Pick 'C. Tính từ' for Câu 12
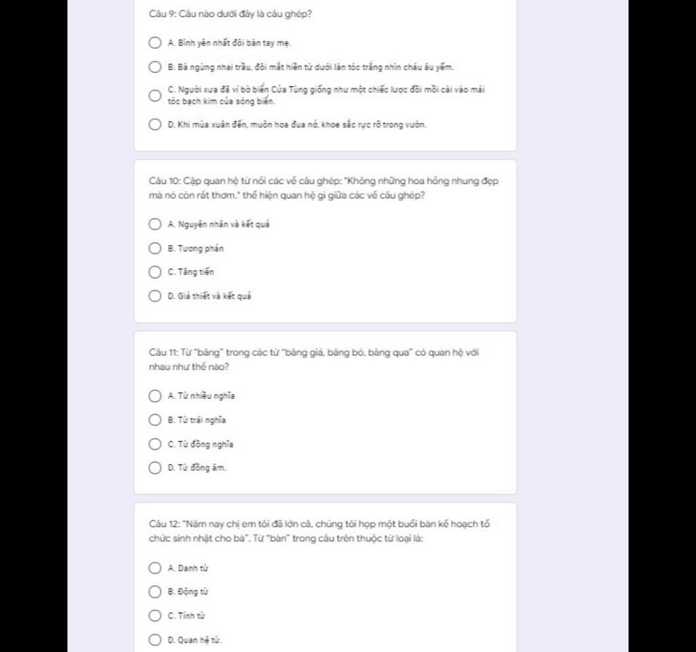Screen dimensions: 696x652 (155, 615)
